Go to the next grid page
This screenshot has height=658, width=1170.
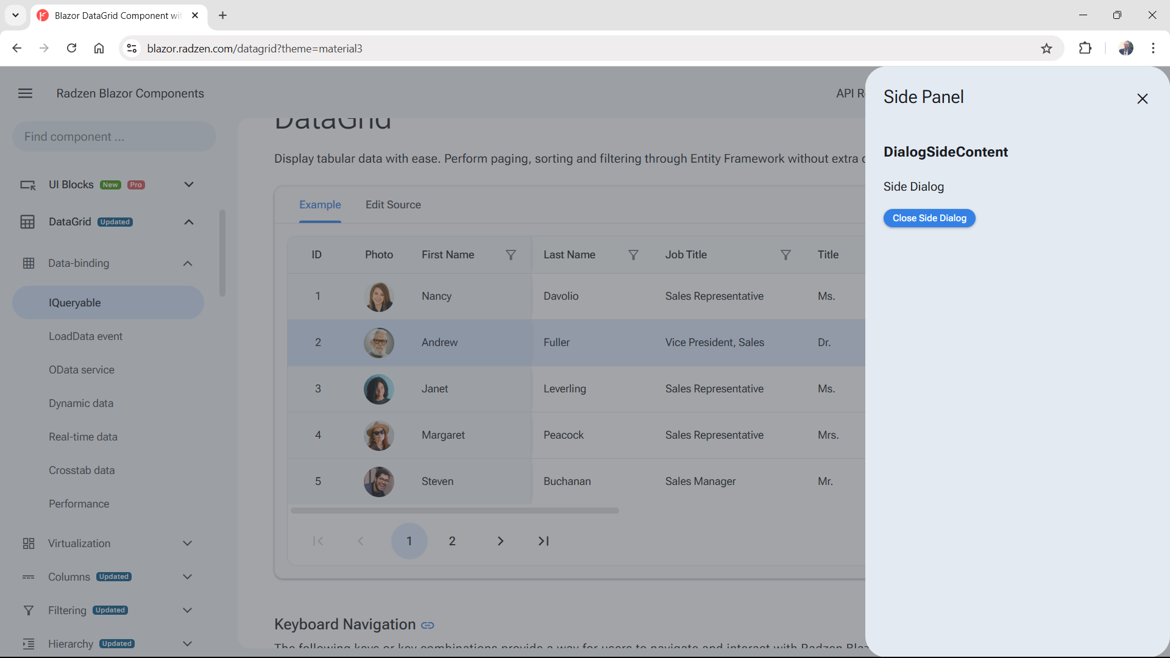tap(500, 540)
